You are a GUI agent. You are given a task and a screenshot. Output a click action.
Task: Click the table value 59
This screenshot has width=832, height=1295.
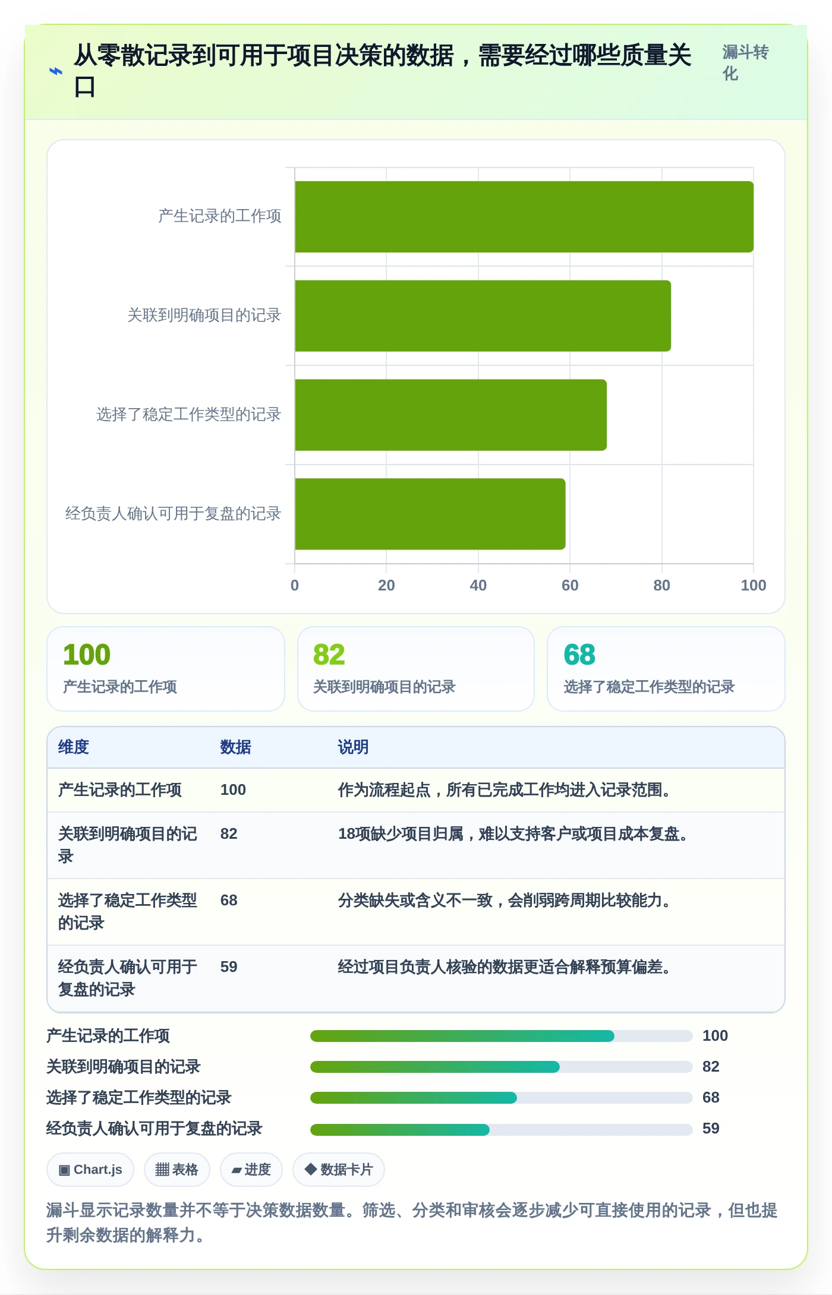(229, 966)
